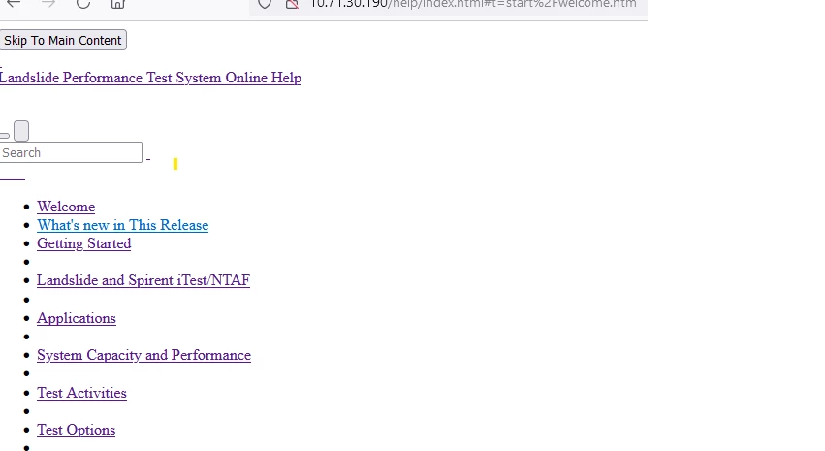Open Test Activities topic

pyautogui.click(x=81, y=393)
